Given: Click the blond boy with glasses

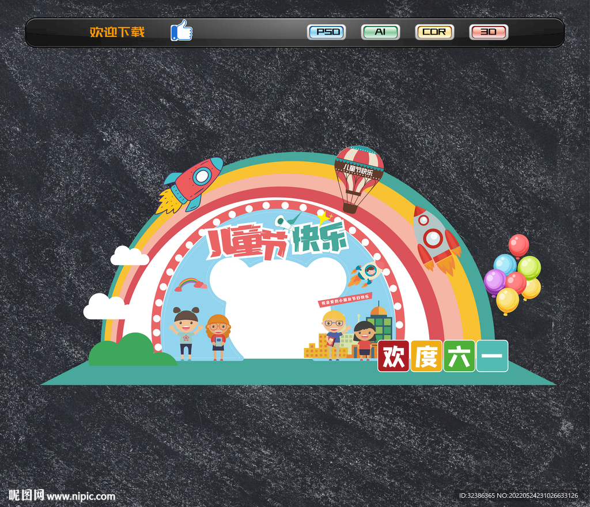Looking at the screenshot, I should pyautogui.click(x=334, y=335).
